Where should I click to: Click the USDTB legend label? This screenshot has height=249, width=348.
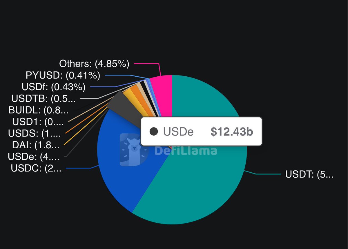tap(43, 99)
